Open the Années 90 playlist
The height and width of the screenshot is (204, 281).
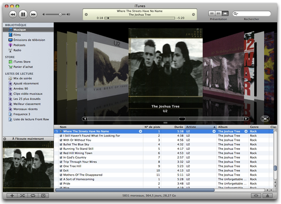point(19,88)
